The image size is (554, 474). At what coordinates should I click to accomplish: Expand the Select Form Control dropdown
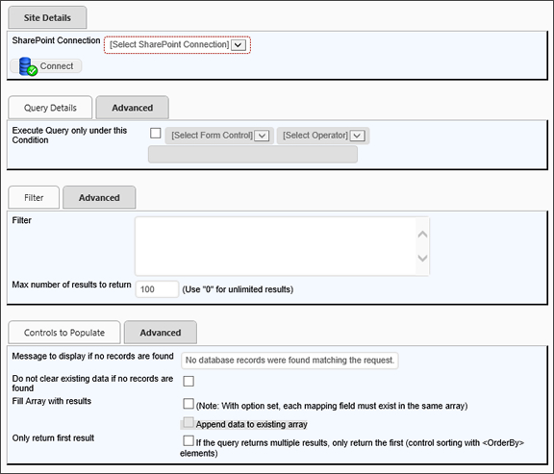coord(262,136)
